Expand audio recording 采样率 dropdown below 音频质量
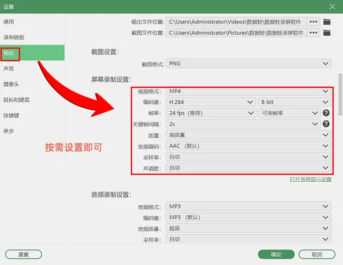This screenshot has width=343, height=265. [248, 239]
